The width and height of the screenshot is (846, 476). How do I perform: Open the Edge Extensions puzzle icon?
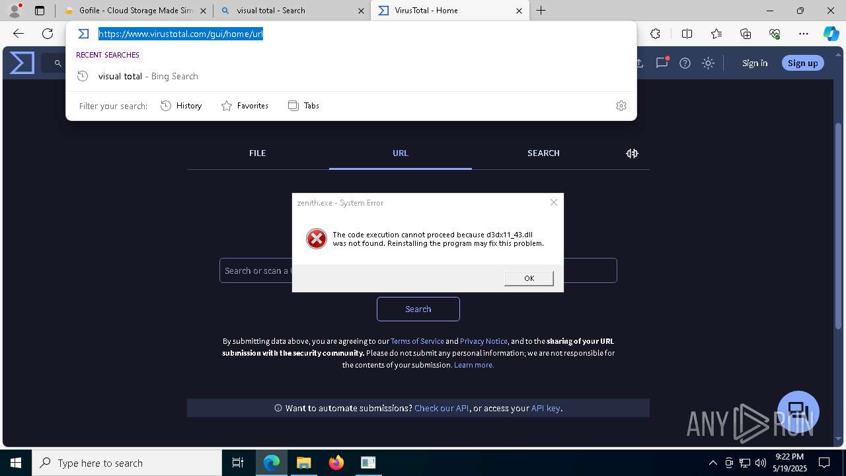(x=655, y=34)
